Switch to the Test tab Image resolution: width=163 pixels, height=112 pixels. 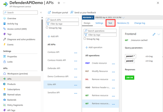[110, 23]
